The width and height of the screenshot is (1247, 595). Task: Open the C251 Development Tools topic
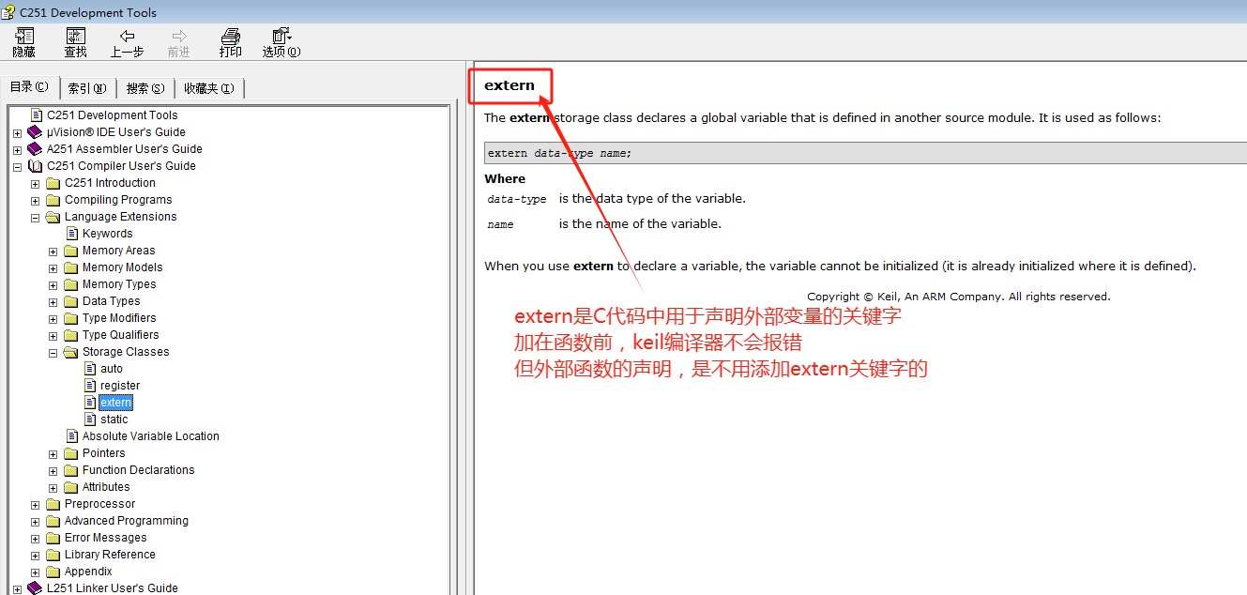click(x=112, y=115)
